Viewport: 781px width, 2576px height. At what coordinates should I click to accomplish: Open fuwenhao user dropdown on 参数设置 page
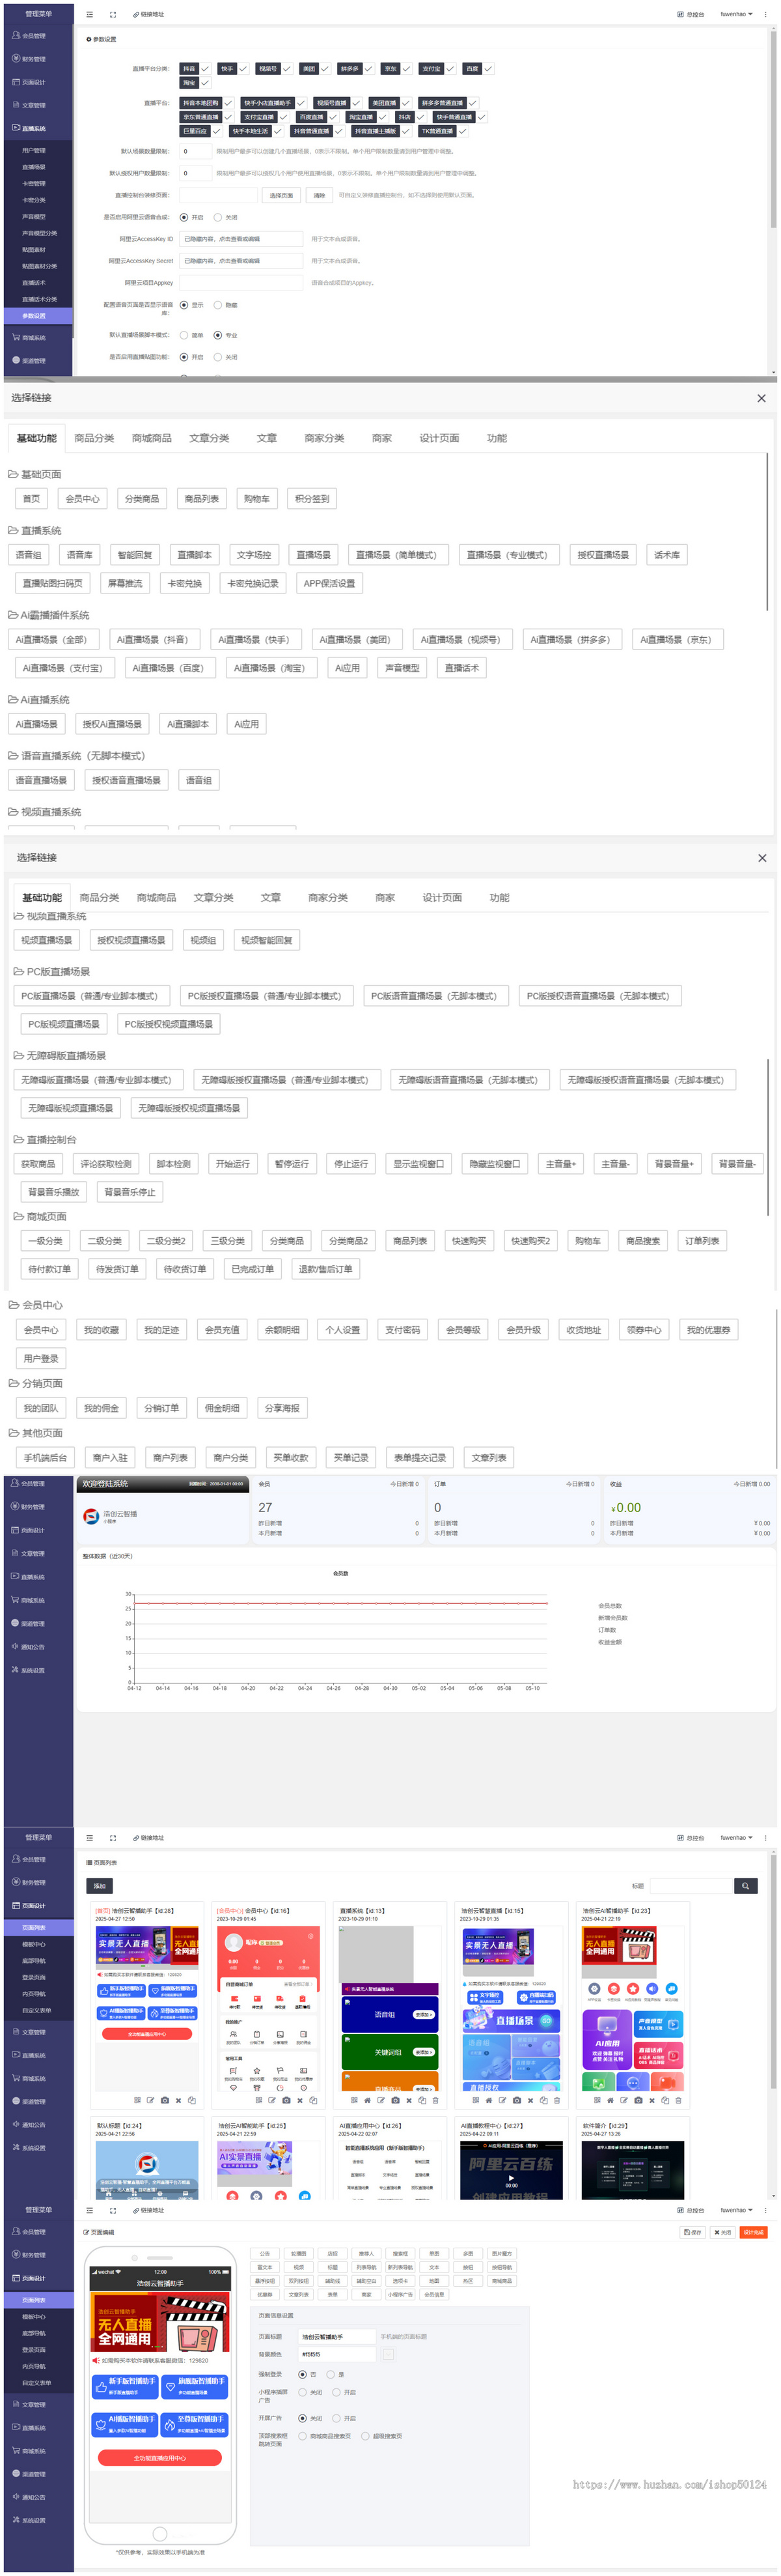coord(737,14)
